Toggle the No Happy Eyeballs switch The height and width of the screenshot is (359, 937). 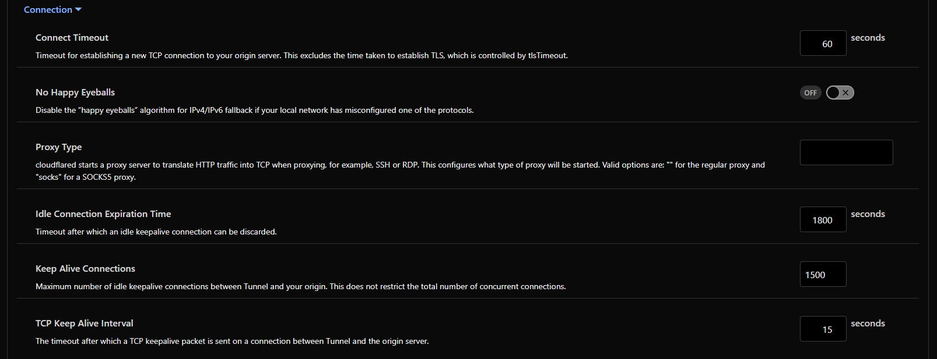pos(840,93)
